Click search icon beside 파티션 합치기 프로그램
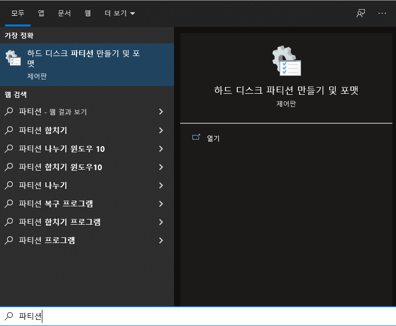The image size is (396, 326). 9,222
